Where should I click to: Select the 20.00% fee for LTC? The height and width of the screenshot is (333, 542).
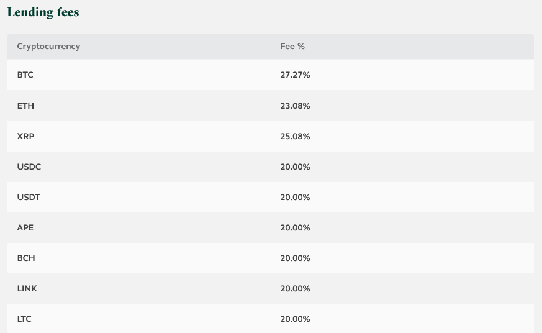295,319
